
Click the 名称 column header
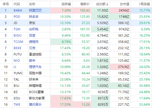click(x=32, y=4)
